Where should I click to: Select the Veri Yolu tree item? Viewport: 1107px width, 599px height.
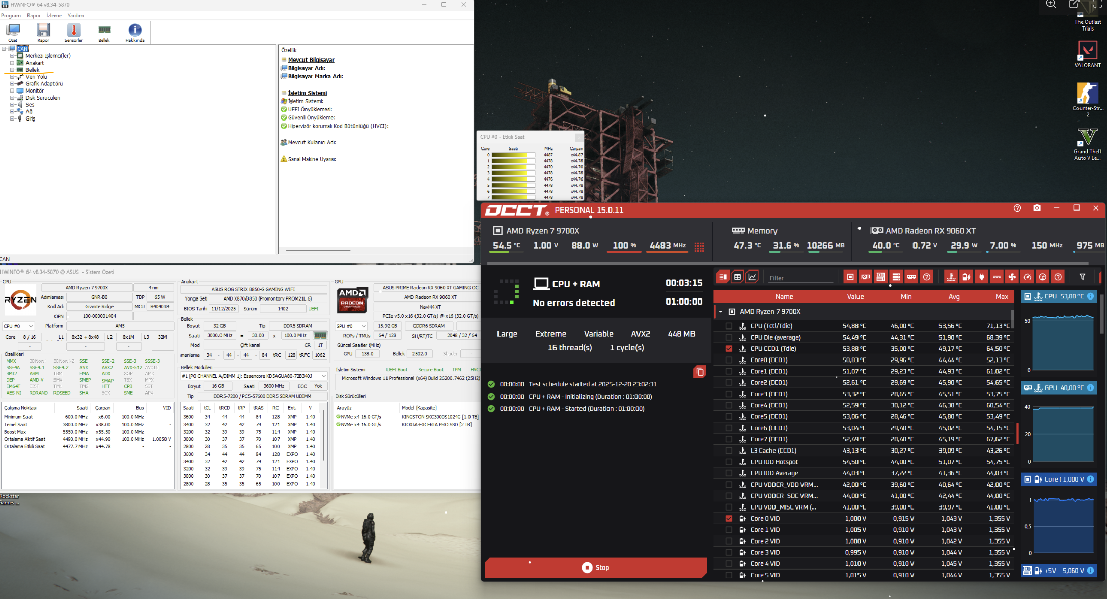[36, 77]
